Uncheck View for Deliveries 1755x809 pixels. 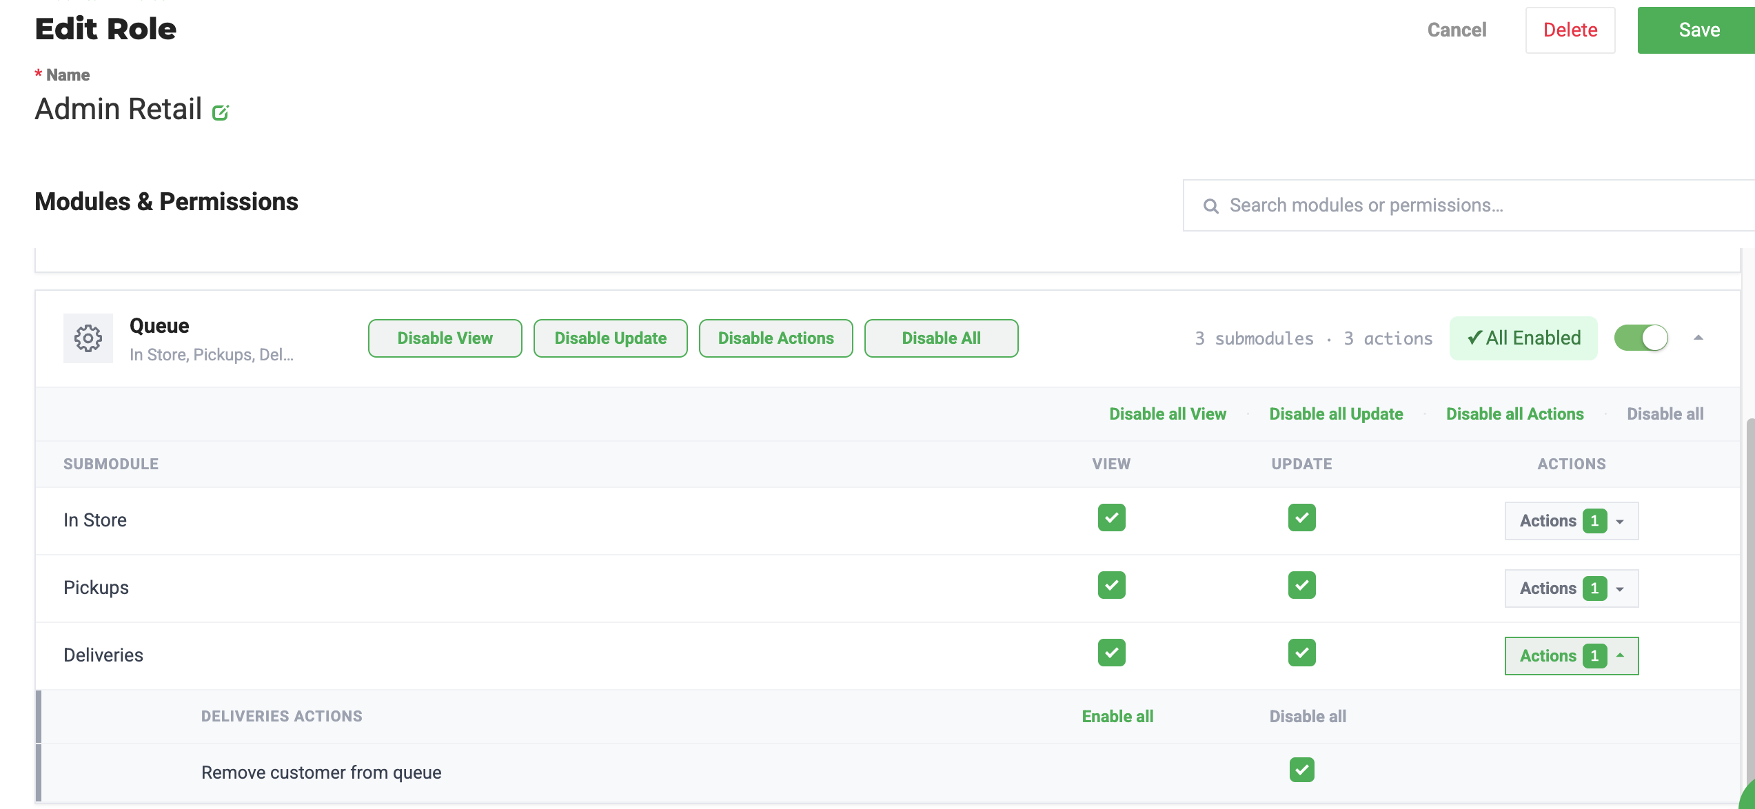pyautogui.click(x=1111, y=653)
